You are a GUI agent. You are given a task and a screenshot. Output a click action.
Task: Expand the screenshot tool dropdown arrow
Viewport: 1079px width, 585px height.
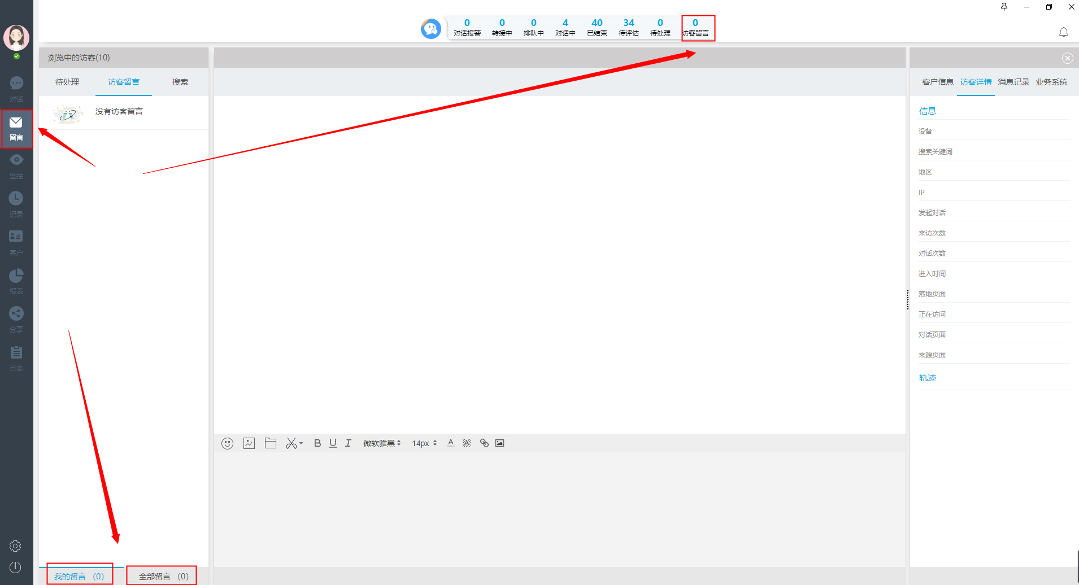[301, 443]
